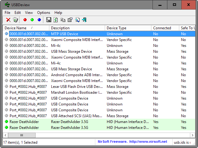This screenshot has width=198, height=148.
Task: Click the exit door toolbar icon
Action: click(84, 20)
